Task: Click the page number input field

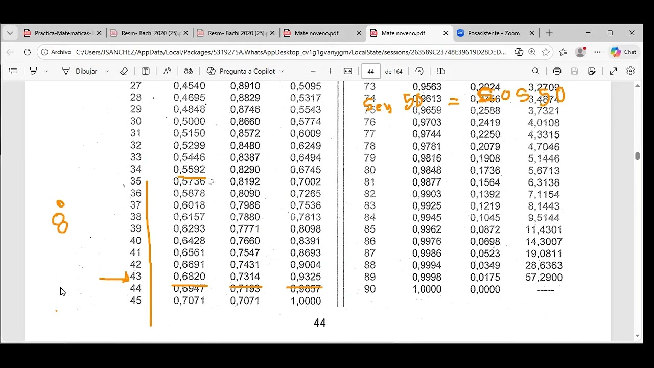Action: click(370, 71)
